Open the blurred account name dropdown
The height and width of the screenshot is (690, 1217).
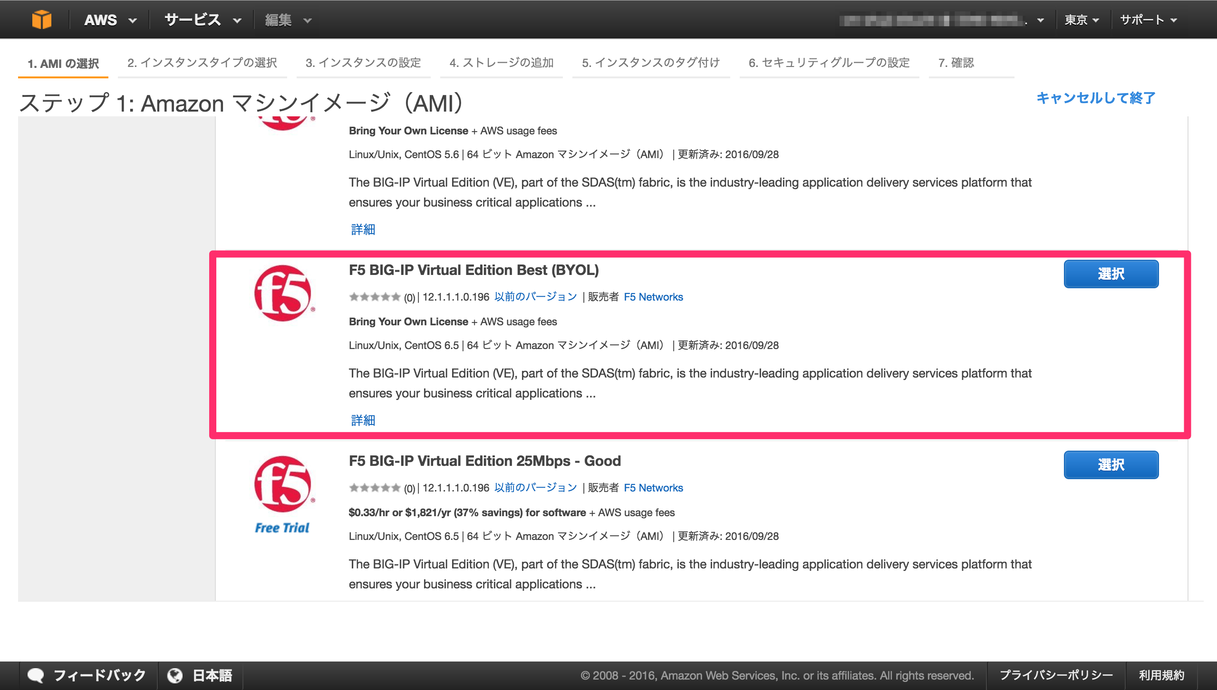[x=941, y=20]
